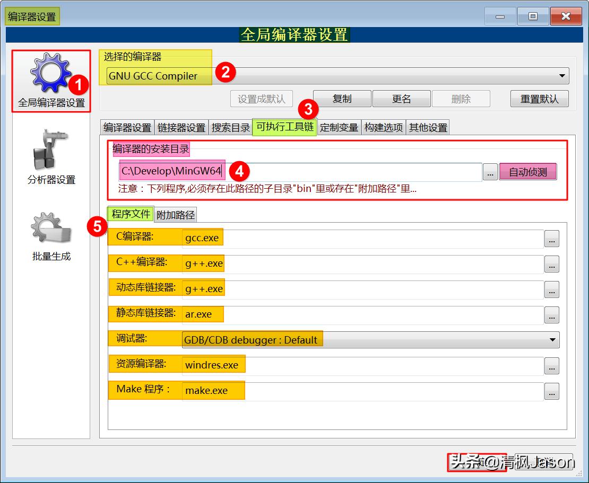
Task: Browse the 编译器的安装目录 path
Action: 490,171
